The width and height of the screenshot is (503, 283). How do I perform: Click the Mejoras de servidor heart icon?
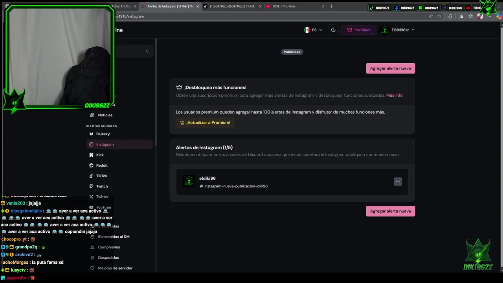92,268
